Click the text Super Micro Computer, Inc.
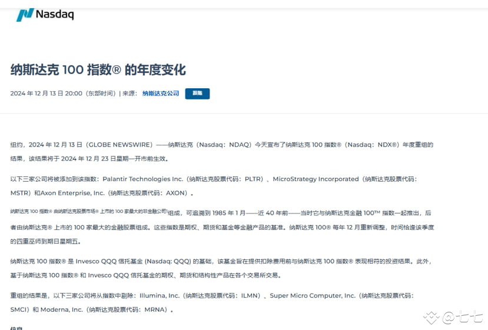Screen dimensions: 488x330 coord(313,295)
